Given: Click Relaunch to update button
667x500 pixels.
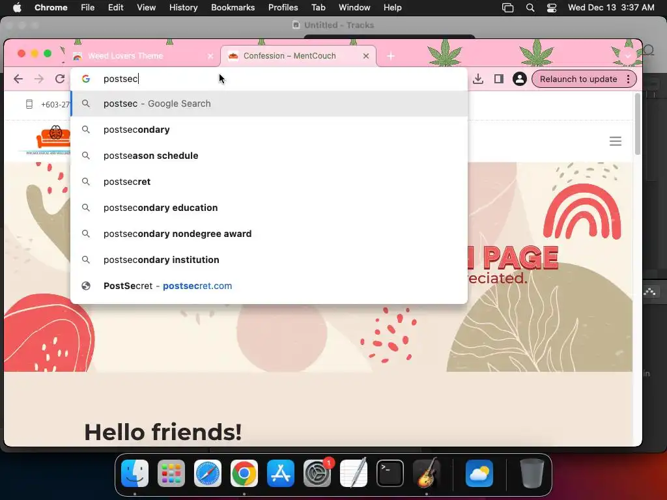Looking at the screenshot, I should point(578,79).
